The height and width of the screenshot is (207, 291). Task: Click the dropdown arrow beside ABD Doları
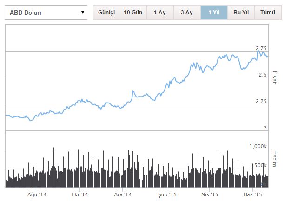pos(83,12)
